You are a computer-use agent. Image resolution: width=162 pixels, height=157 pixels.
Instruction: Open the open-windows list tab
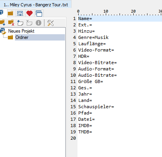click(39, 13)
